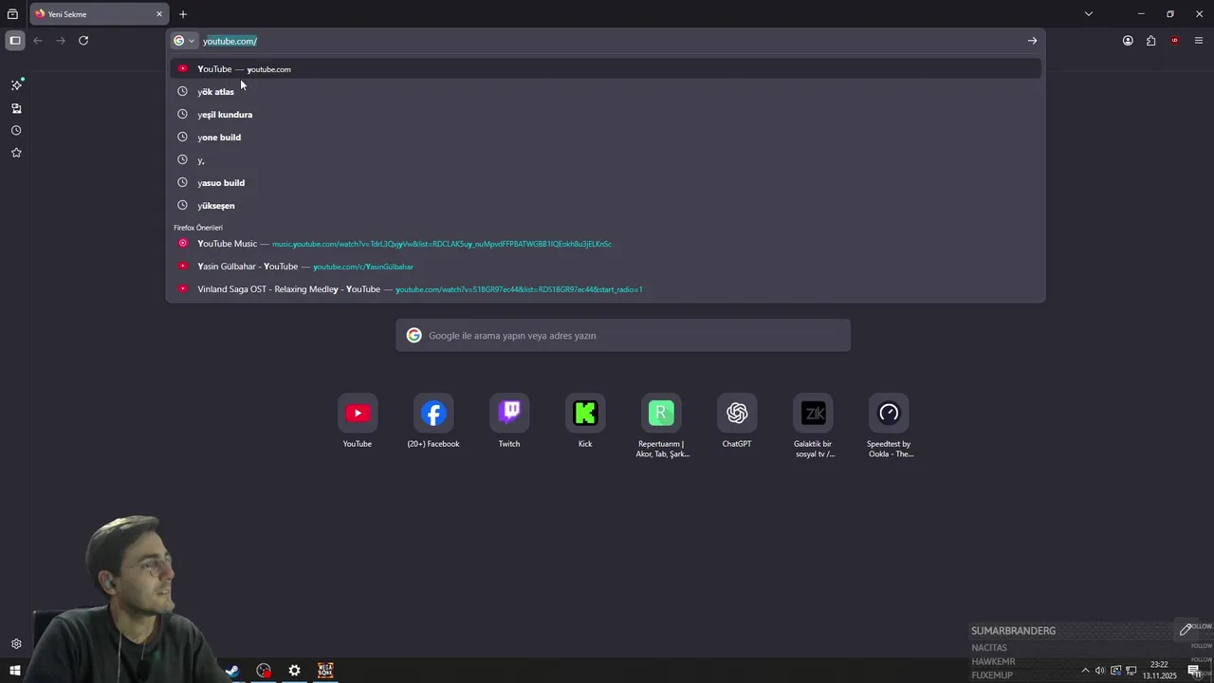1214x683 pixels.
Task: Open the Firefox View tab overview icon
Action: coord(12,14)
